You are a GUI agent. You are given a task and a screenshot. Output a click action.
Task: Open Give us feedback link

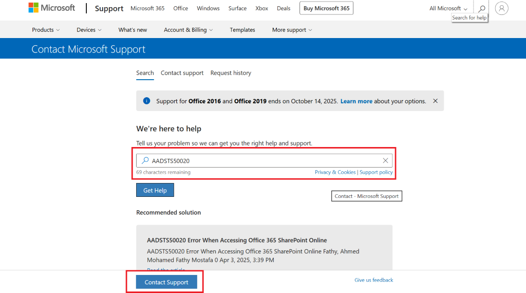tap(374, 280)
